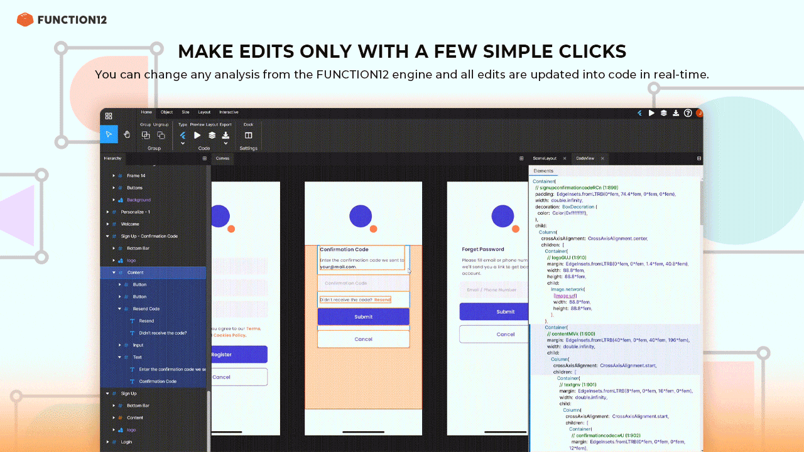The width and height of the screenshot is (804, 452).
Task: Select the Canvas tab
Action: pyautogui.click(x=222, y=159)
